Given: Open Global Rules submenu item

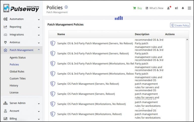Looking at the screenshot, I should tap(17, 72).
